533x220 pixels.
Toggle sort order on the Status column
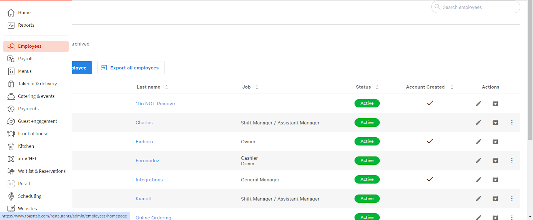click(377, 87)
